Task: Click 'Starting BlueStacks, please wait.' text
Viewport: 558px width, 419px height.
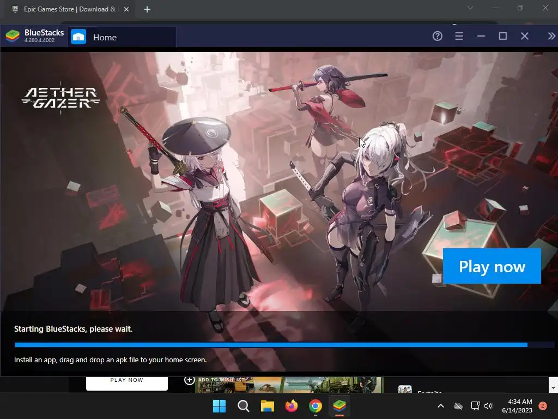Action: [74, 329]
